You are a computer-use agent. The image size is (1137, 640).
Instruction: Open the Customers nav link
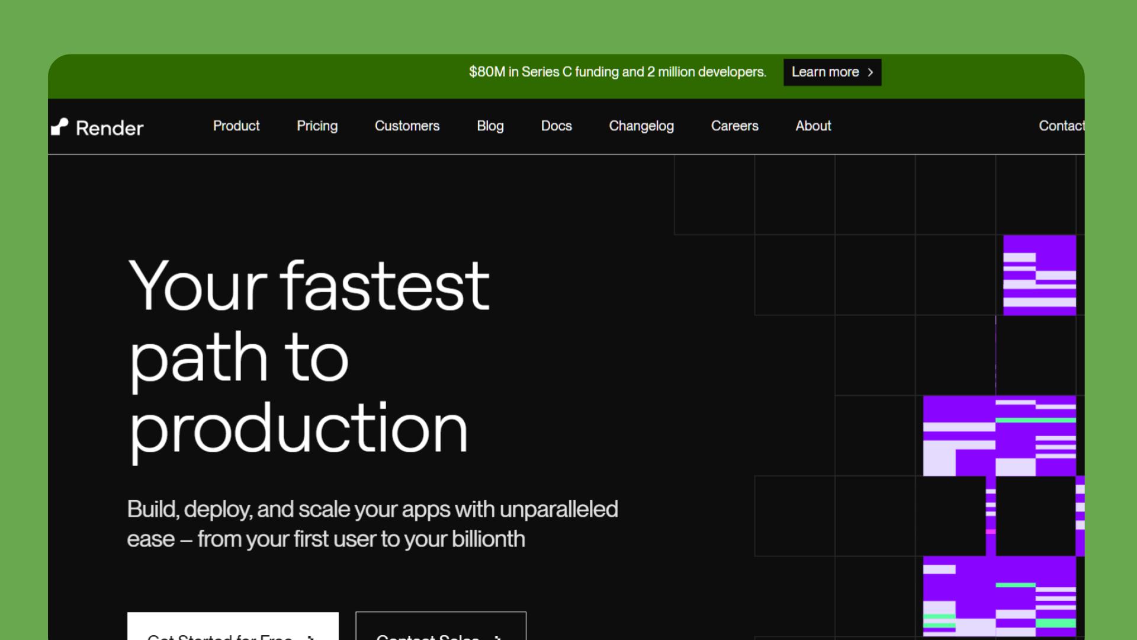pyautogui.click(x=407, y=126)
